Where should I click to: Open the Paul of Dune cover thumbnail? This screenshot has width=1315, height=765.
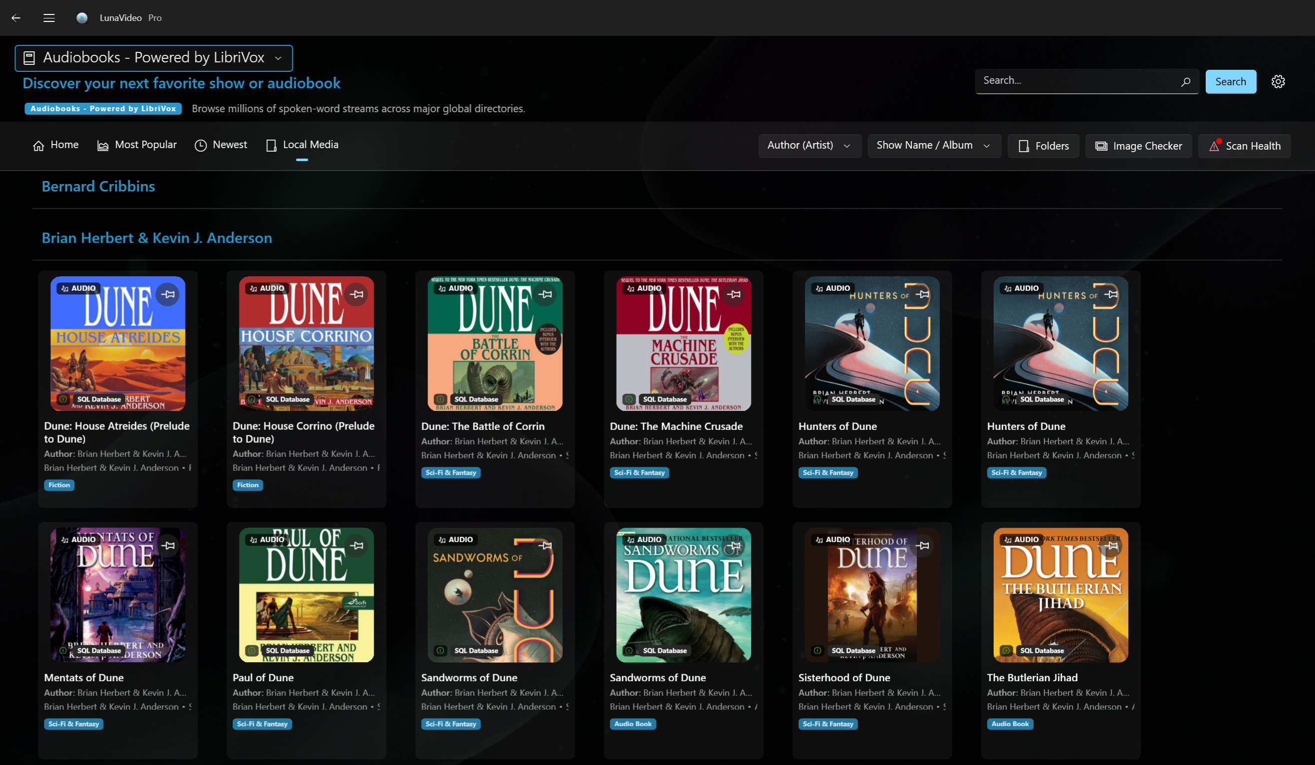coord(307,595)
